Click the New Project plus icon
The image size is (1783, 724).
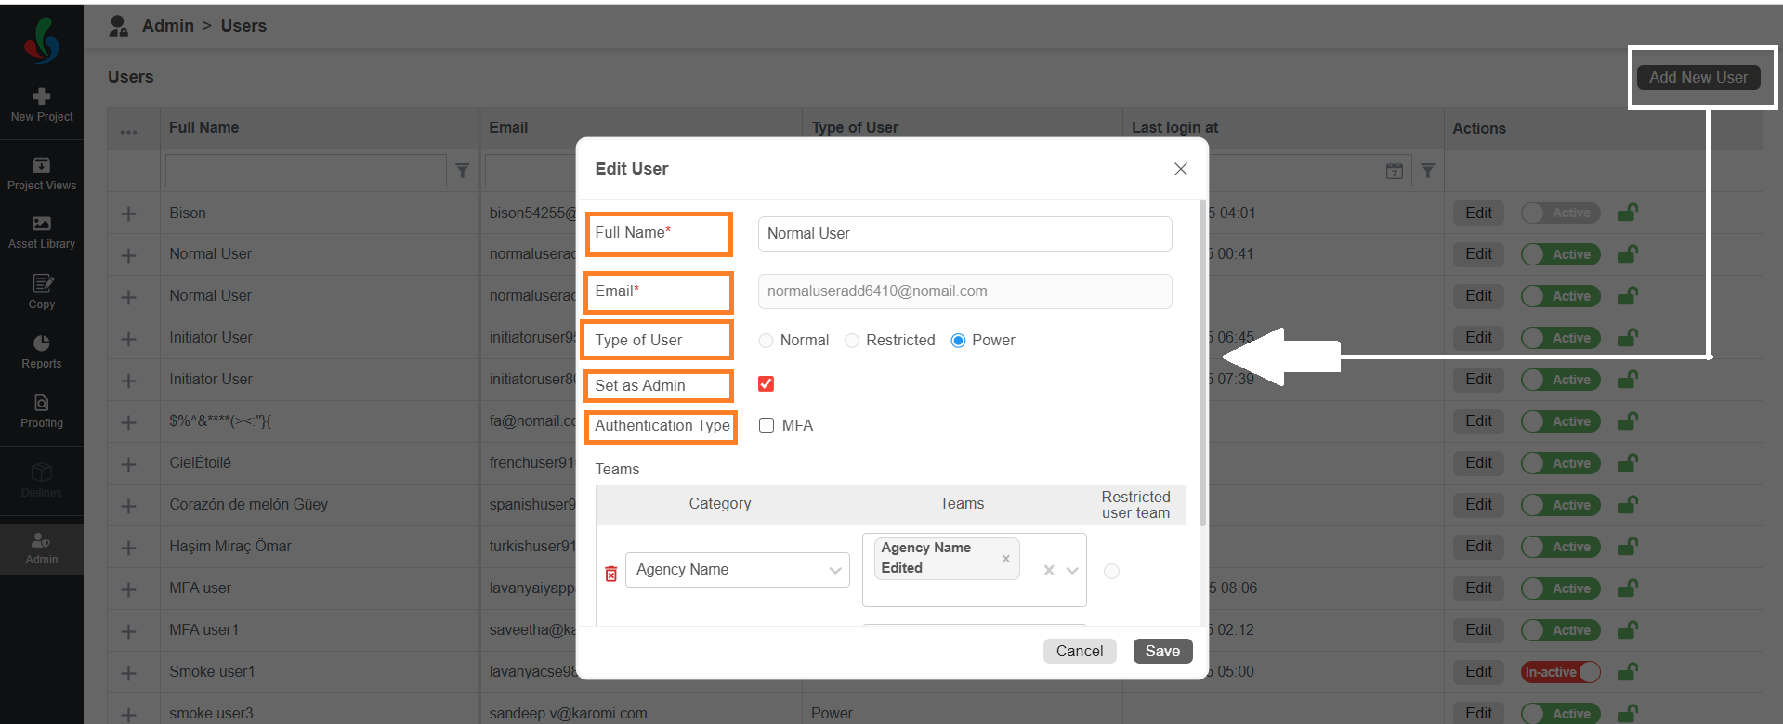[x=42, y=97]
